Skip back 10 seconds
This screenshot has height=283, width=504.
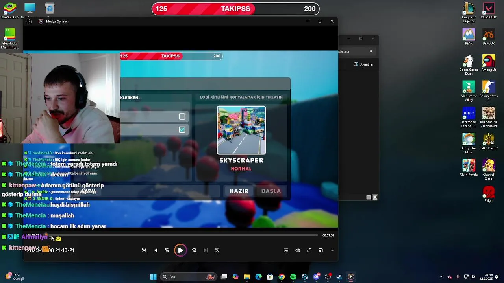167,250
